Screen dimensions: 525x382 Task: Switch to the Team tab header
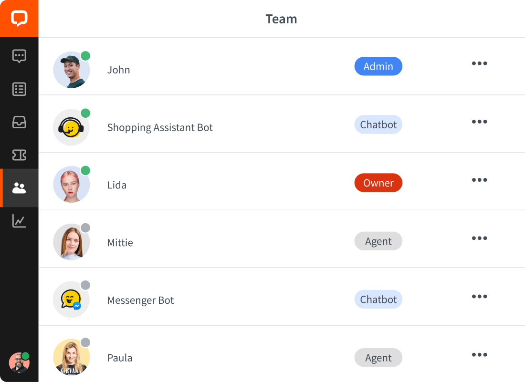point(281,19)
